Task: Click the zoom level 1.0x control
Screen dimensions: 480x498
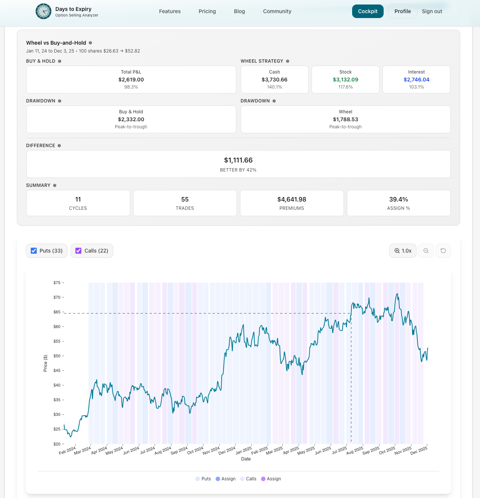Action: coord(403,251)
